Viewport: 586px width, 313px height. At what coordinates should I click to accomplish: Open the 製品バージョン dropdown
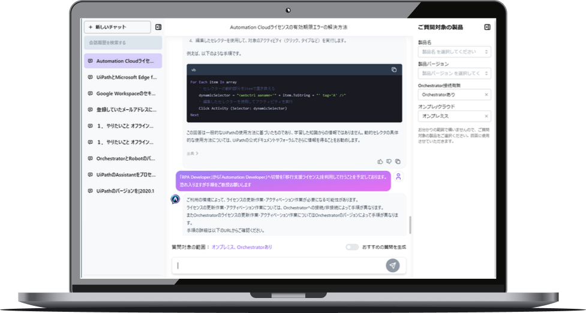(455, 73)
